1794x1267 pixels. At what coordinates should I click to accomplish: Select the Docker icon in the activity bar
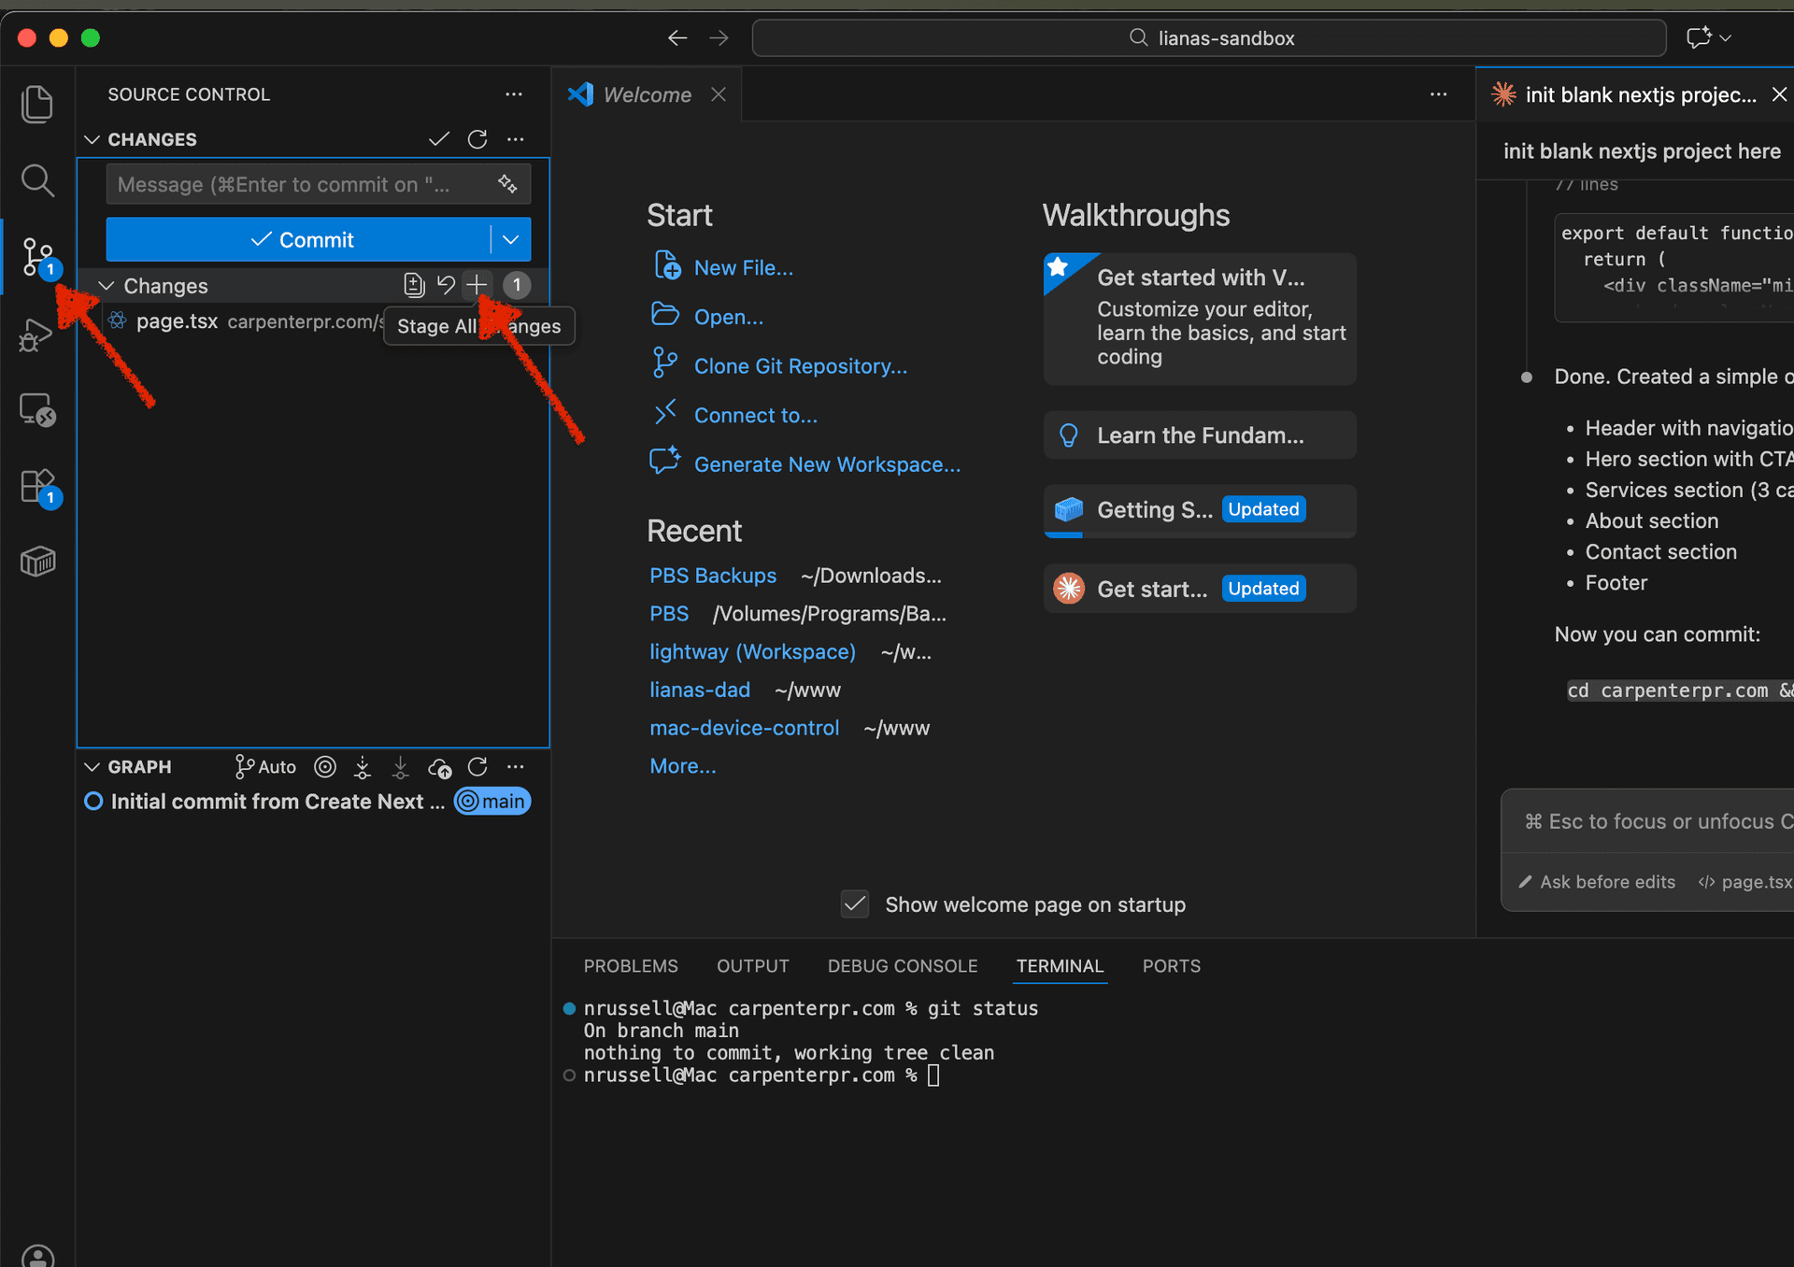[37, 561]
